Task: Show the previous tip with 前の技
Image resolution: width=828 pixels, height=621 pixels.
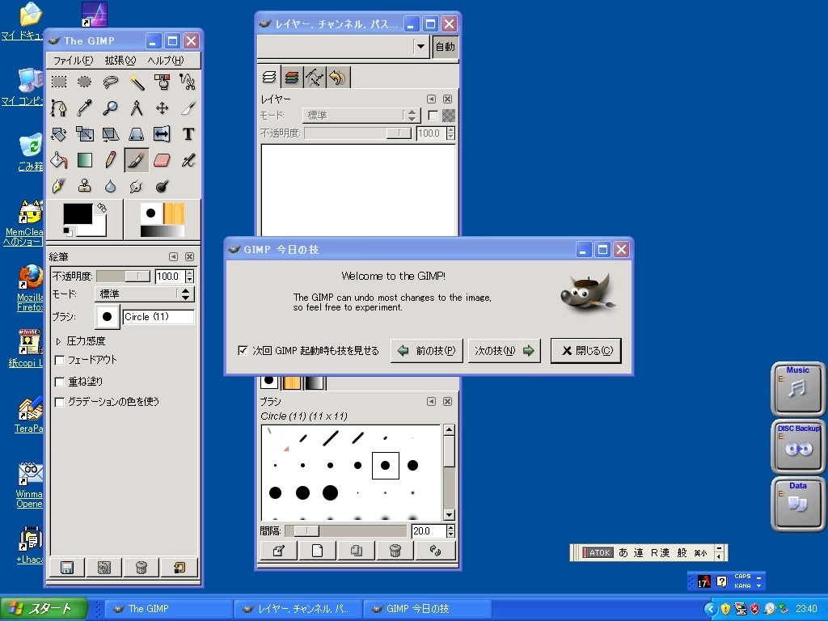Action: (x=427, y=351)
